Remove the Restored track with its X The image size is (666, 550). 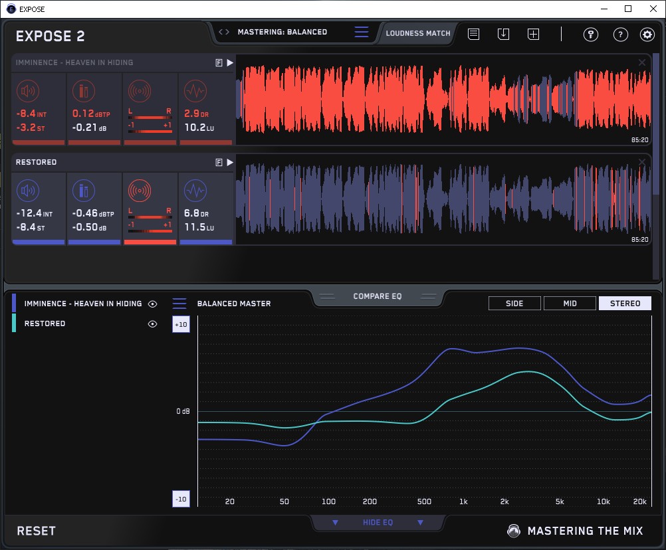[642, 162]
